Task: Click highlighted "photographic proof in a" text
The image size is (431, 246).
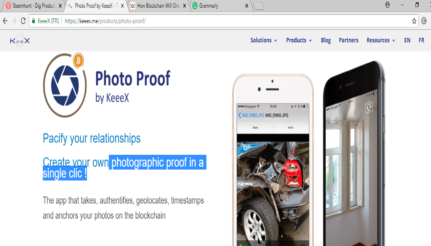Action: [158, 163]
